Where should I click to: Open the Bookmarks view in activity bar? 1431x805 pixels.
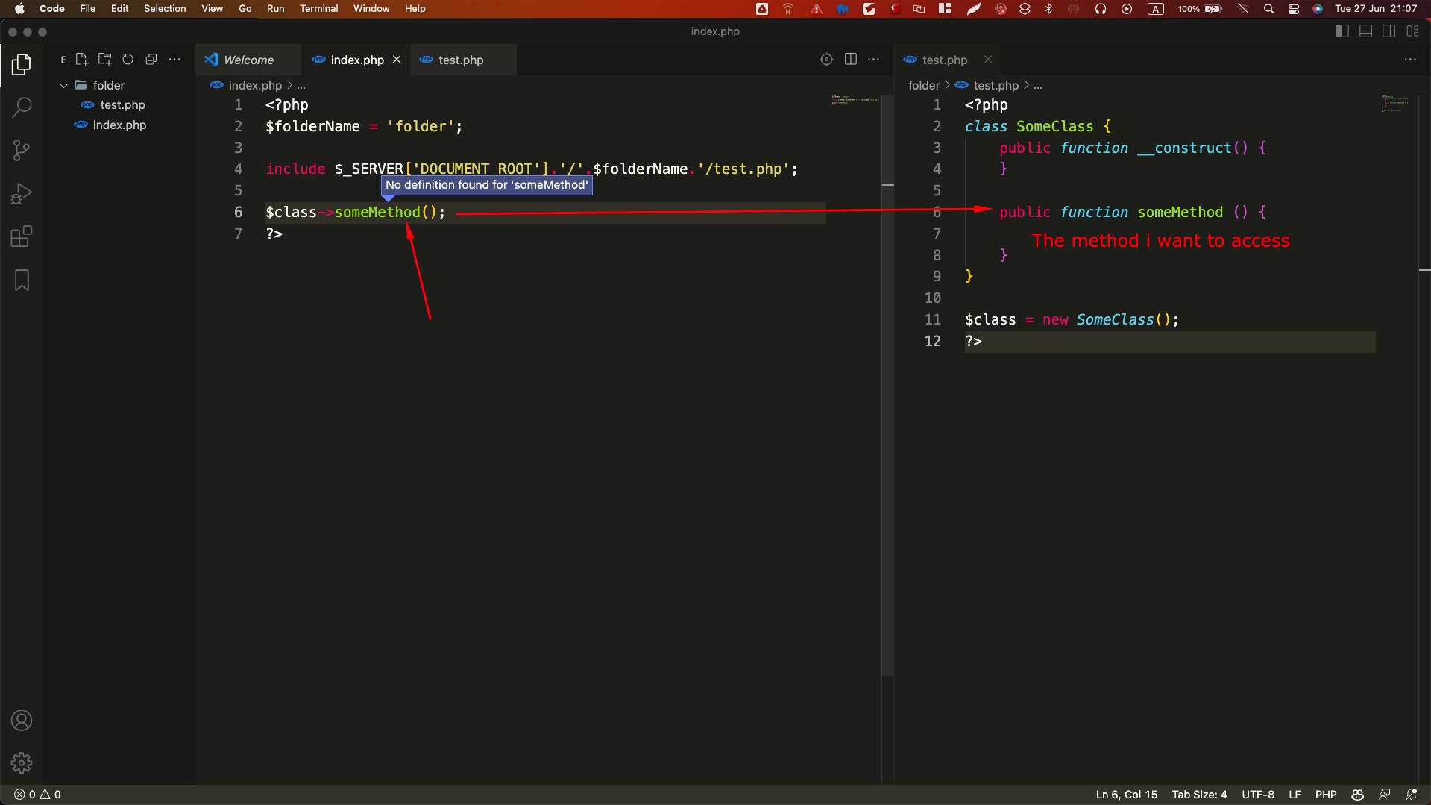[22, 281]
